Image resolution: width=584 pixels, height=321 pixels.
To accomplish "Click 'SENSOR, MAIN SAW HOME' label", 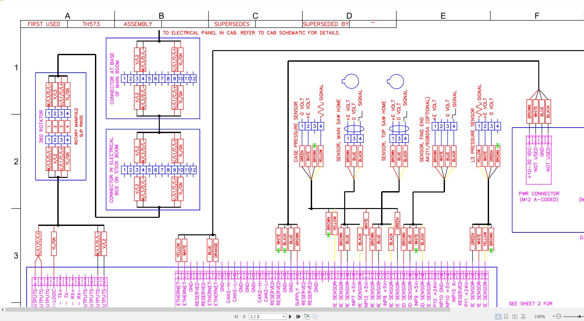I will [x=339, y=130].
